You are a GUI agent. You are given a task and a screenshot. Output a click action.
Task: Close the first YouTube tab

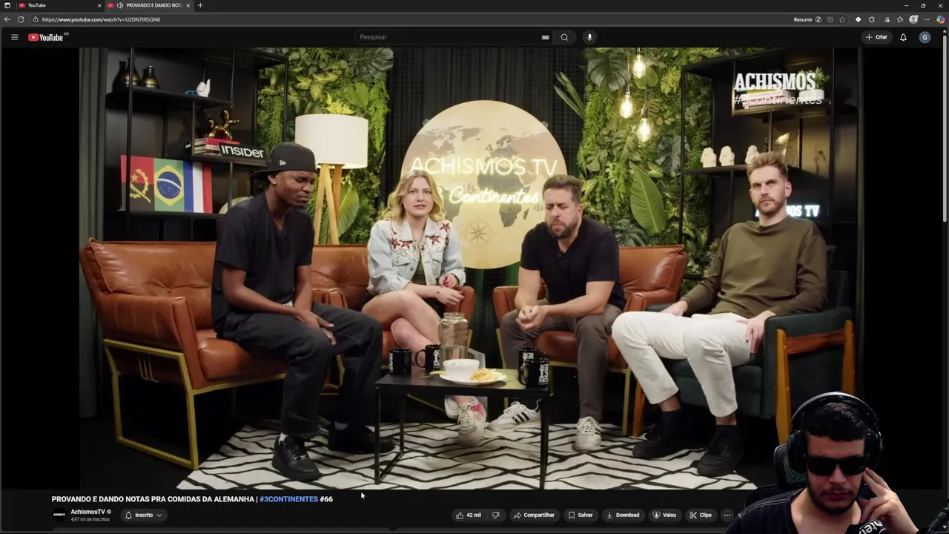pyautogui.click(x=98, y=5)
